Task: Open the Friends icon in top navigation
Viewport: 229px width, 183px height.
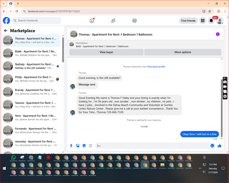Action: tap(113, 21)
